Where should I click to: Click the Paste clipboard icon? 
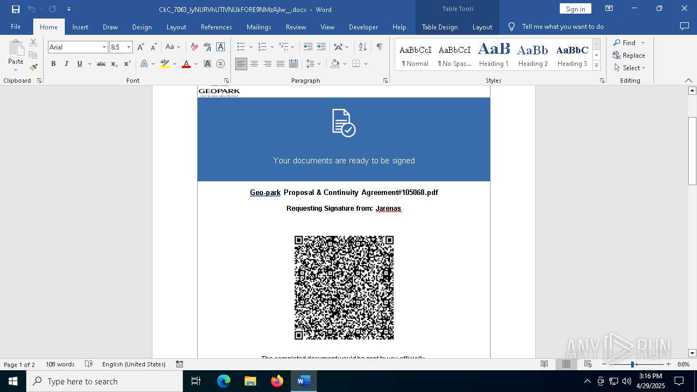click(x=16, y=48)
